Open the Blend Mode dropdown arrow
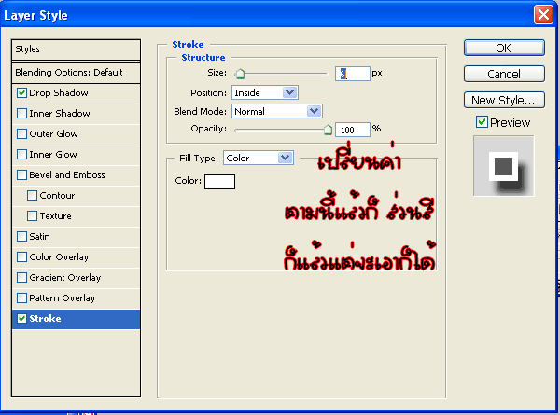The image size is (560, 415). tap(314, 111)
